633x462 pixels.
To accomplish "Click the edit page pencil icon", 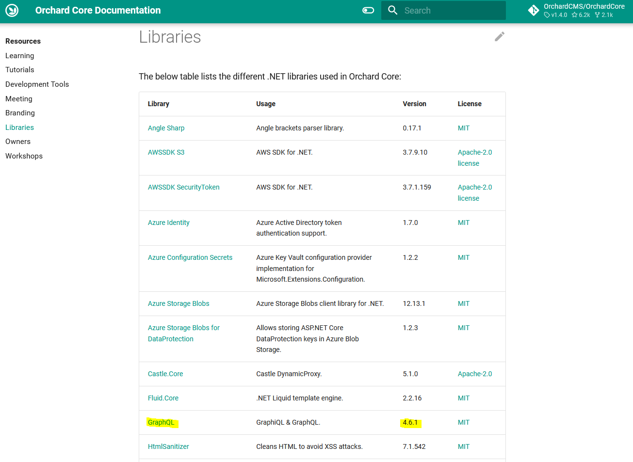I will (x=500, y=37).
